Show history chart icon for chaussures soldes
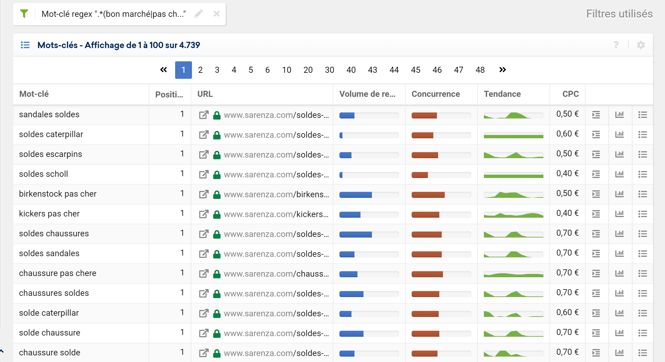The width and height of the screenshot is (665, 362). point(619,293)
